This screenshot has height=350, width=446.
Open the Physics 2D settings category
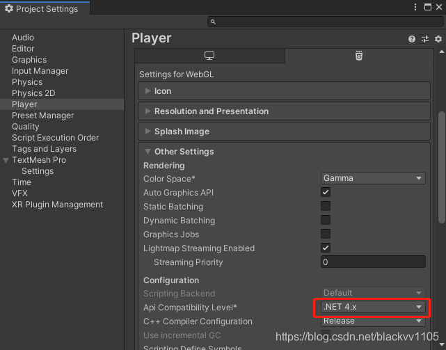33,93
